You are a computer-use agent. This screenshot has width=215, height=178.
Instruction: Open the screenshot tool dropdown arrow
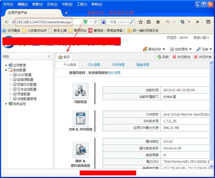(189, 22)
